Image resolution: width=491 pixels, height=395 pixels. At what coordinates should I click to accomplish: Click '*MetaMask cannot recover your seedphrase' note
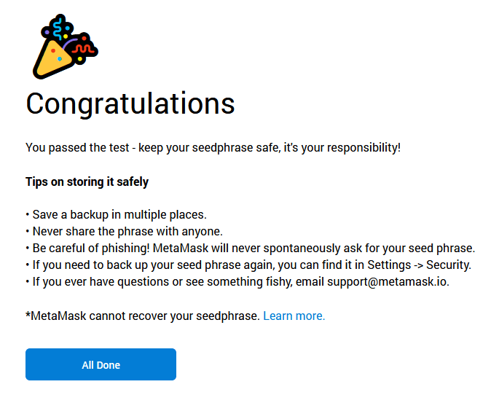142,316
